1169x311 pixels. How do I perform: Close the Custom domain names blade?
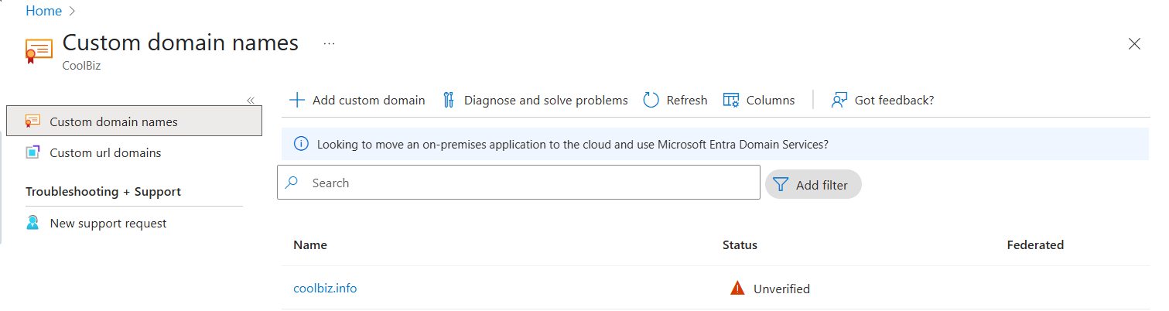(x=1134, y=44)
